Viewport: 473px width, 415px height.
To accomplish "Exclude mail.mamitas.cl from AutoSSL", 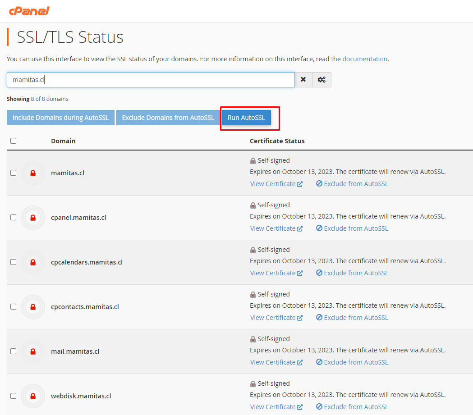I will pyautogui.click(x=352, y=362).
